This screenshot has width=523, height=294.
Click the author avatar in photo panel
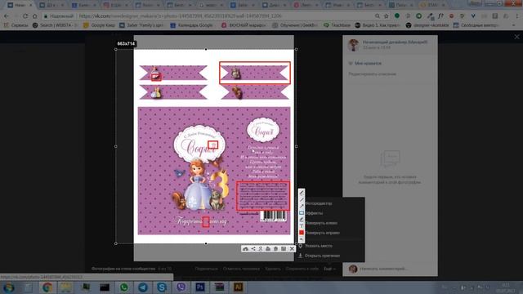[353, 45]
